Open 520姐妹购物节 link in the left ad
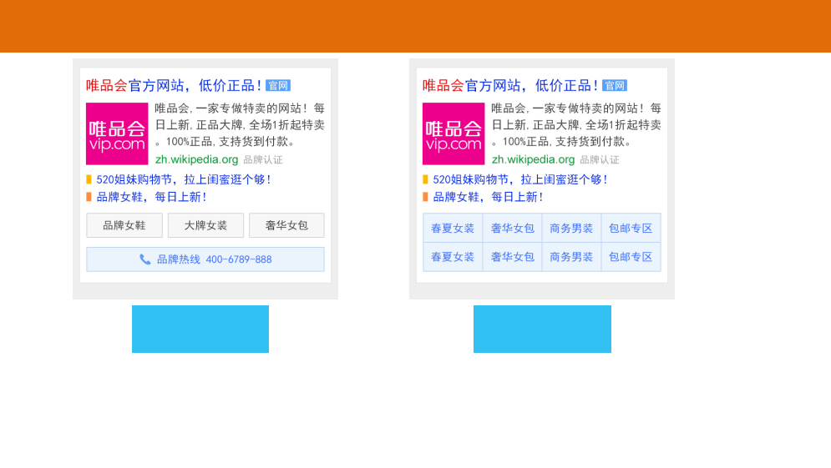The width and height of the screenshot is (831, 468). tap(184, 179)
